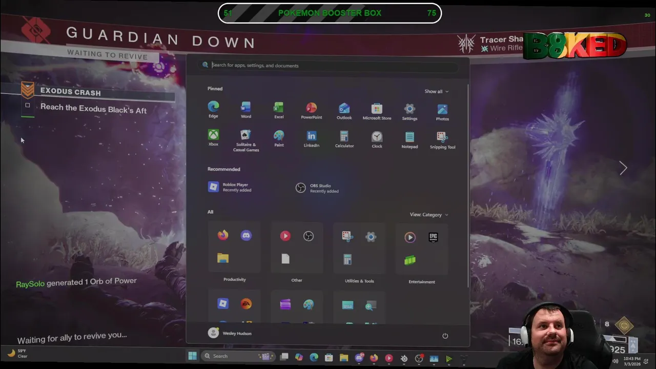Open Microsoft Store pinned app
The width and height of the screenshot is (656, 369).
(377, 111)
